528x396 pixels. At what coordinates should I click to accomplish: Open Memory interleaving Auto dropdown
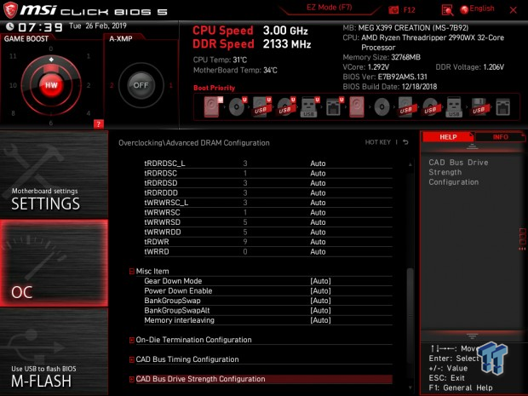(320, 320)
